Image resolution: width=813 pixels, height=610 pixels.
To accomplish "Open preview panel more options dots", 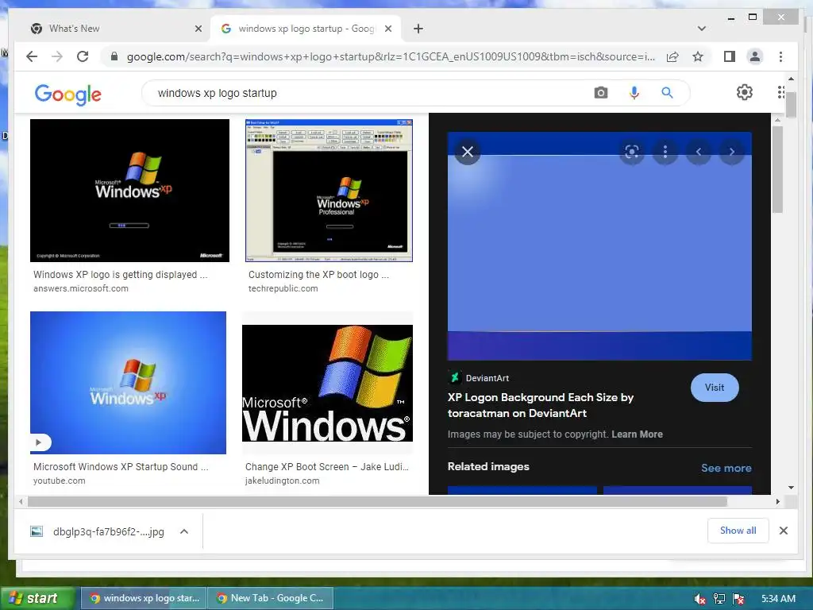I will point(665,152).
